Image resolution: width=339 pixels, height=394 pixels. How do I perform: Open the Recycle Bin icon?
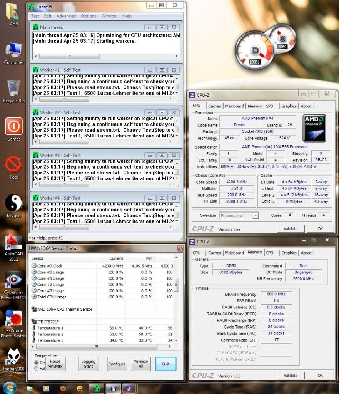pos(13,91)
